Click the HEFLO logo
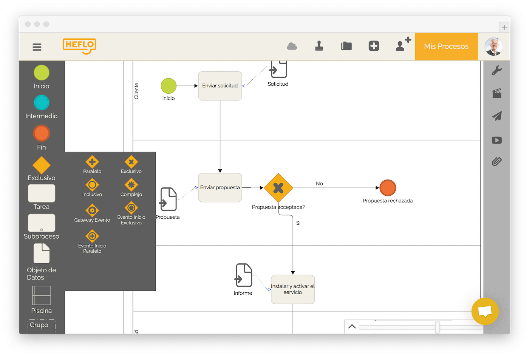 (79, 46)
